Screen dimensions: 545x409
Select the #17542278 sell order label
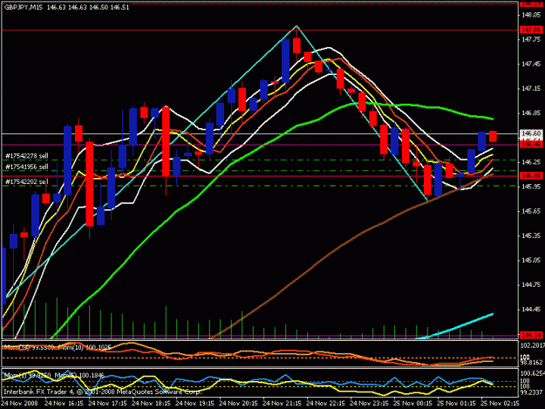(x=27, y=156)
